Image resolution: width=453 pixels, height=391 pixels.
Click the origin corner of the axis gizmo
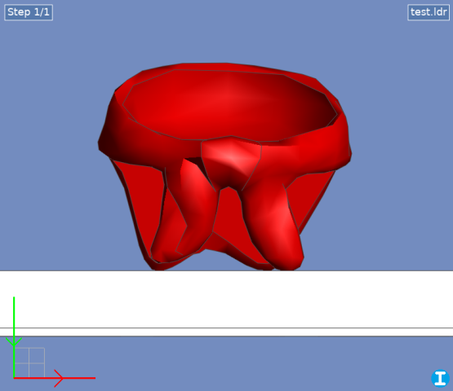coord(14,378)
